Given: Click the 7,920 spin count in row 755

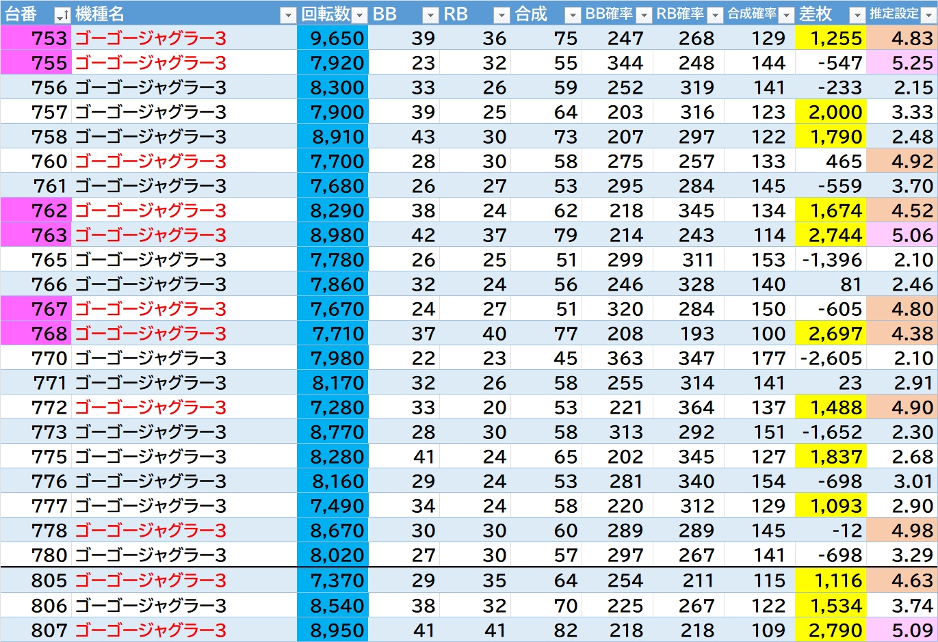Looking at the screenshot, I should (x=333, y=63).
